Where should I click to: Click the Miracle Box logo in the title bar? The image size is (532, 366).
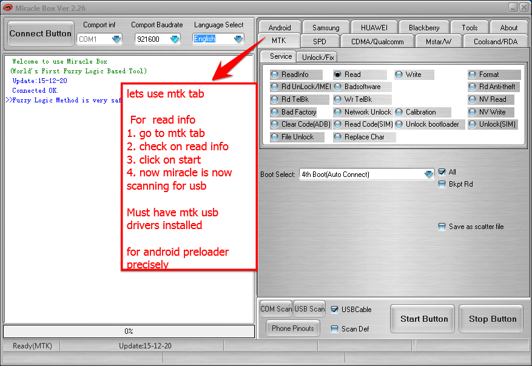coord(8,7)
